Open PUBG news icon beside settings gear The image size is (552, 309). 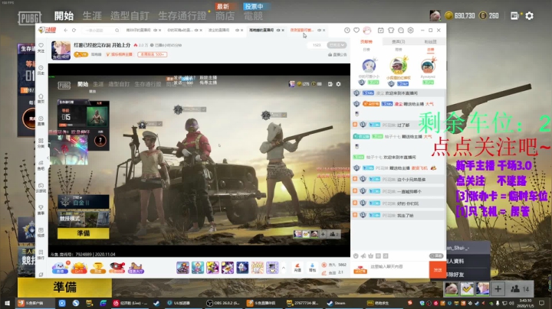514,16
